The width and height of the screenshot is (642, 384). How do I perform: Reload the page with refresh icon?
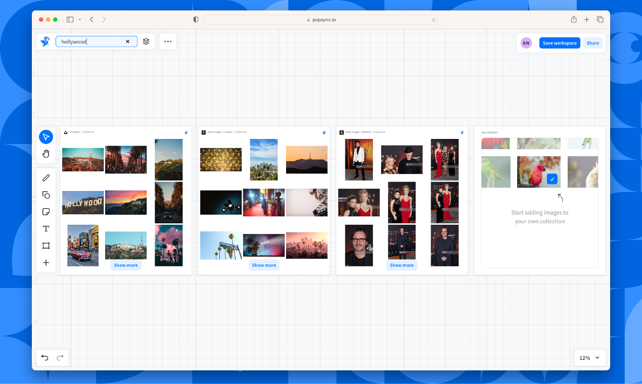433,20
